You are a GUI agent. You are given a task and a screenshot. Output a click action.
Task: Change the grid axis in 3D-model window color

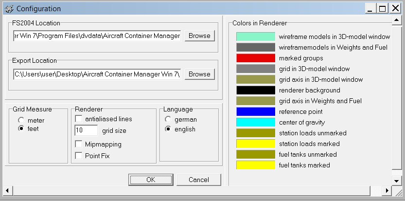click(x=256, y=79)
